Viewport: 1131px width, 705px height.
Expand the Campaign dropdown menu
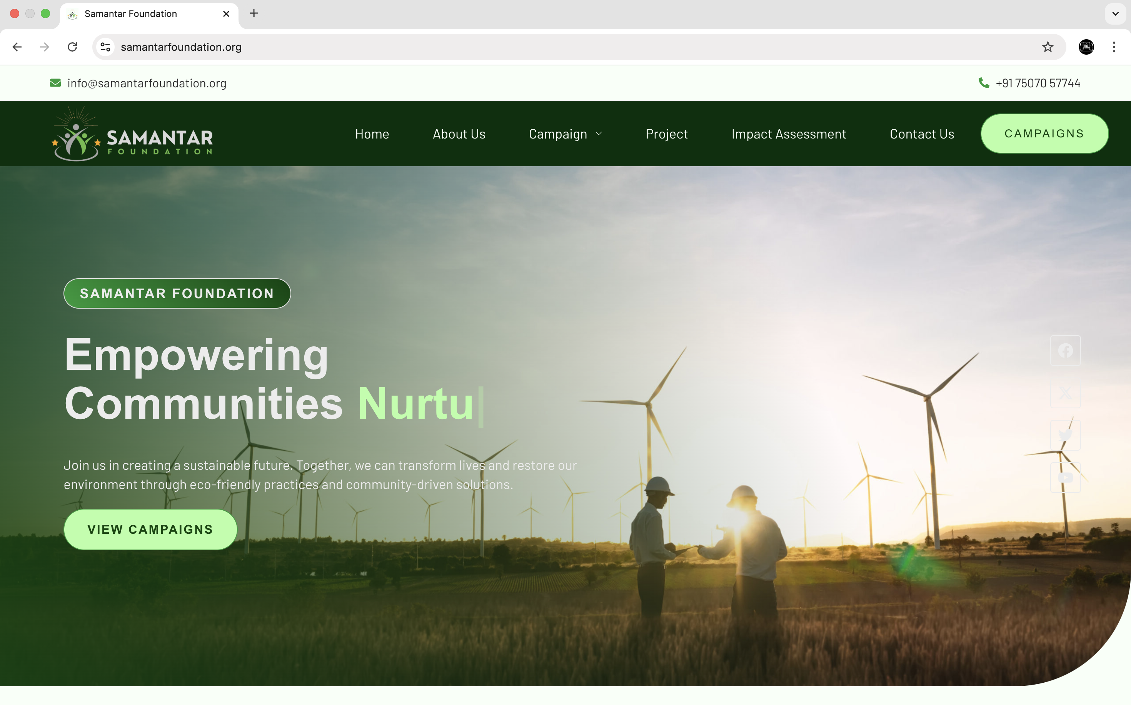click(565, 134)
